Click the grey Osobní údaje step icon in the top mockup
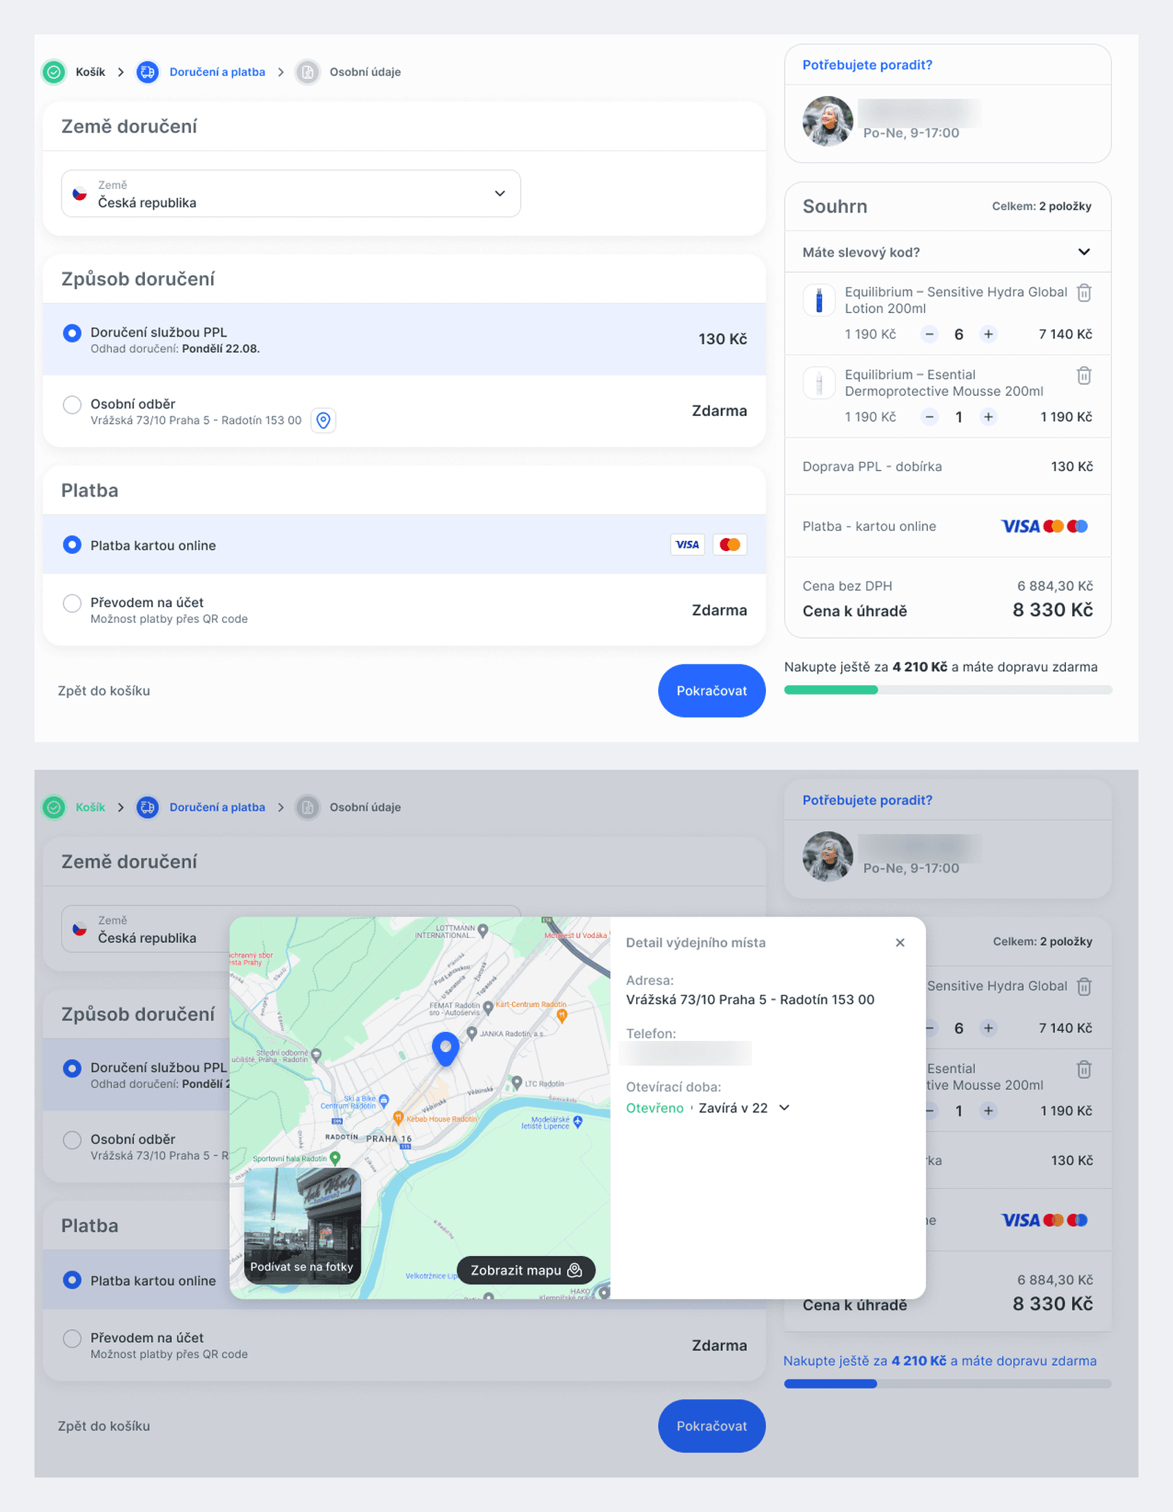 click(308, 72)
